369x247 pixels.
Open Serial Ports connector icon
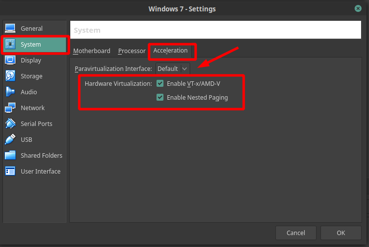10,123
